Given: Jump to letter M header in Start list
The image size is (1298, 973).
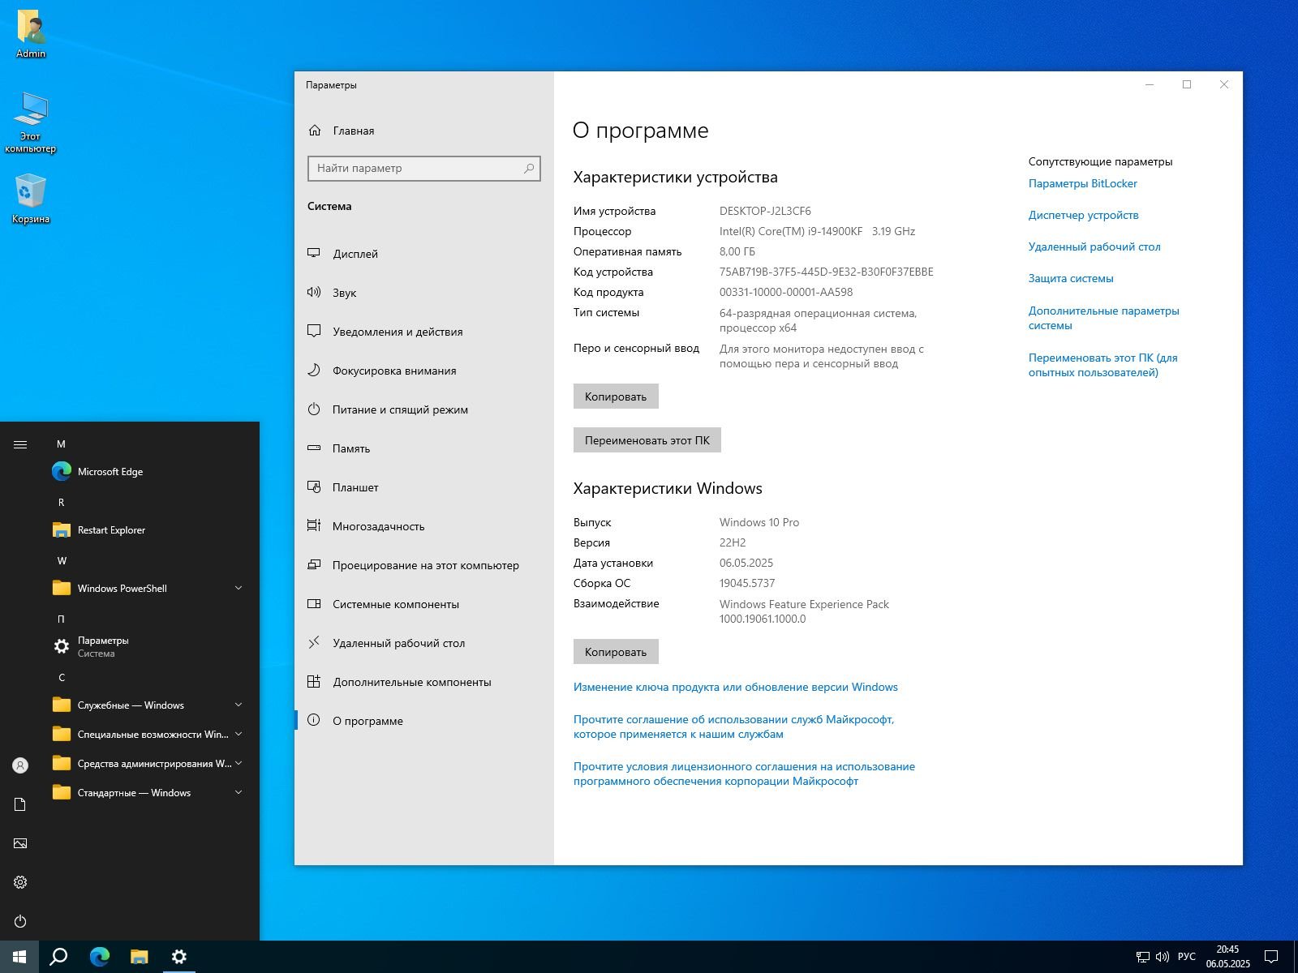Looking at the screenshot, I should tap(61, 444).
